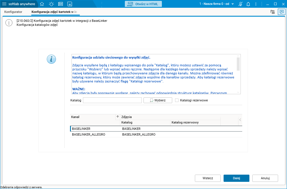Open the three-dot more options menu

(256, 4)
